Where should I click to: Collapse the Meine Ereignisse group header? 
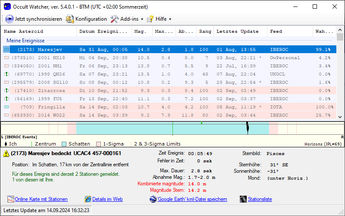coord(25,40)
